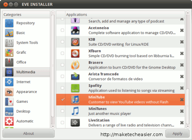Screen dimensions: 192x140
Task: Select the Automatic category label
Action: [25, 121]
